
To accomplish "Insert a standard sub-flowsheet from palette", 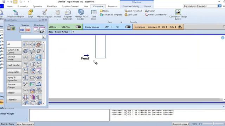I will point(36,30).
